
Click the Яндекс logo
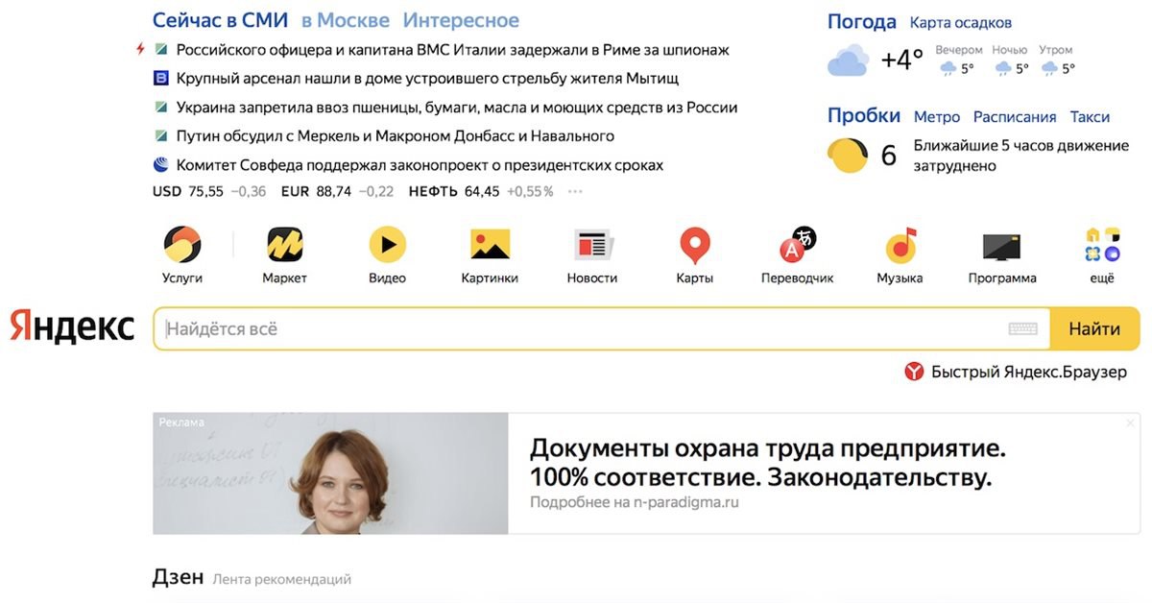click(72, 327)
